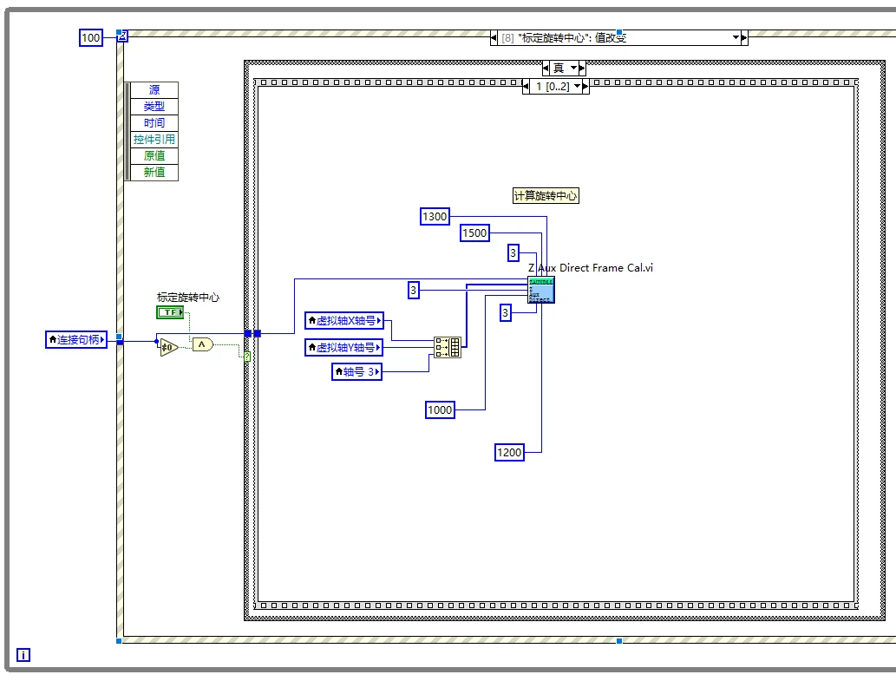
Task: Click the 1300 numeric constant
Action: coord(435,217)
